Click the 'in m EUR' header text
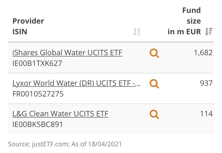 coord(184,32)
